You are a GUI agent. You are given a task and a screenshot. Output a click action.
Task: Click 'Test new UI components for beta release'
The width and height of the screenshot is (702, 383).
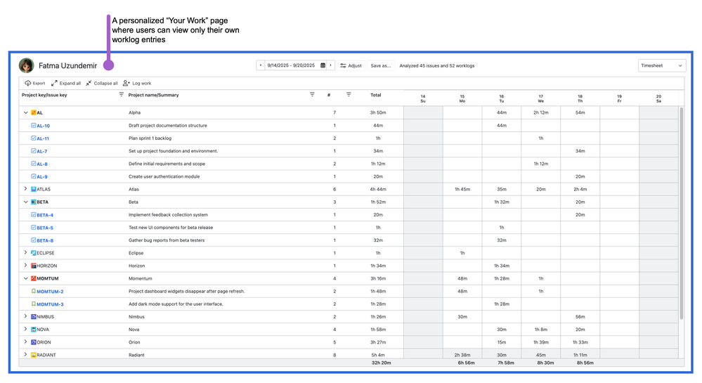tap(171, 228)
